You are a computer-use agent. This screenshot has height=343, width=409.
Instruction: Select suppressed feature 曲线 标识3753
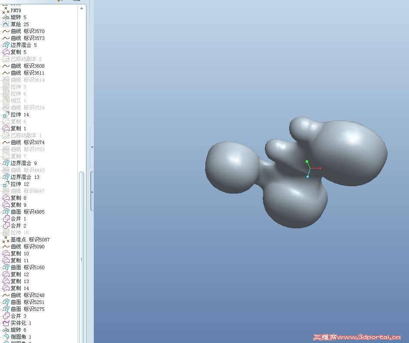[x=28, y=149]
